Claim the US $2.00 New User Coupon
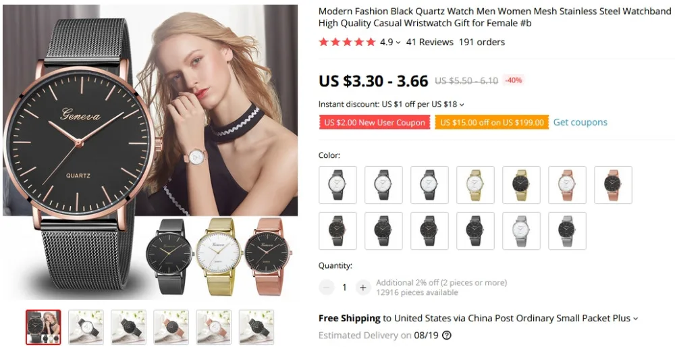This screenshot has height=347, width=675. (x=375, y=122)
